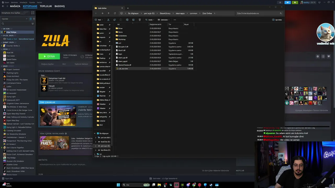
Task: Open game settings gear on Zula page
Action: click(317, 56)
